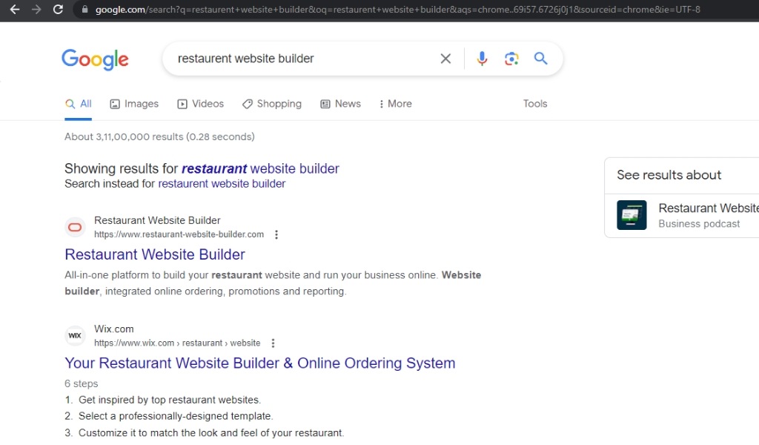This screenshot has width=759, height=445.
Task: Open the Restaurant Website Builder podcast thumbnail
Action: click(x=632, y=215)
